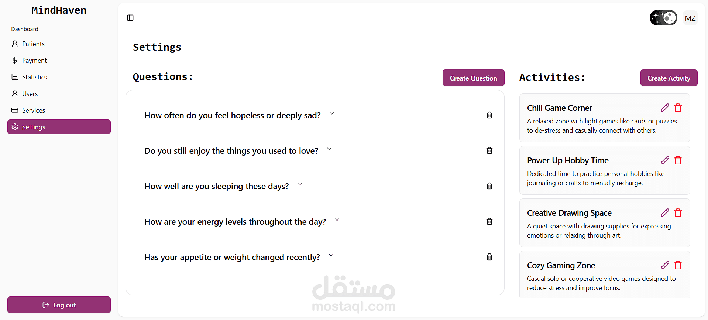708x320 pixels.
Task: Edit the Chill Game Corner activity
Action: tap(665, 108)
